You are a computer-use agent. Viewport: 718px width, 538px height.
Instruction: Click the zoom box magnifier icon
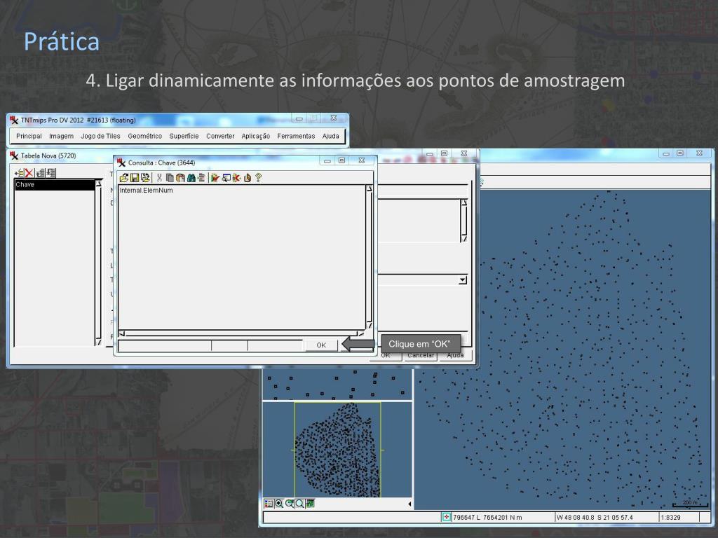click(x=299, y=503)
